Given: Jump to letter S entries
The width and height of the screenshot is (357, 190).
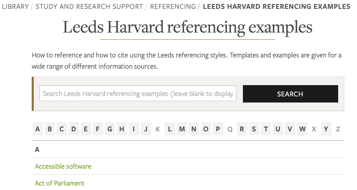Looking at the screenshot, I should (x=254, y=129).
